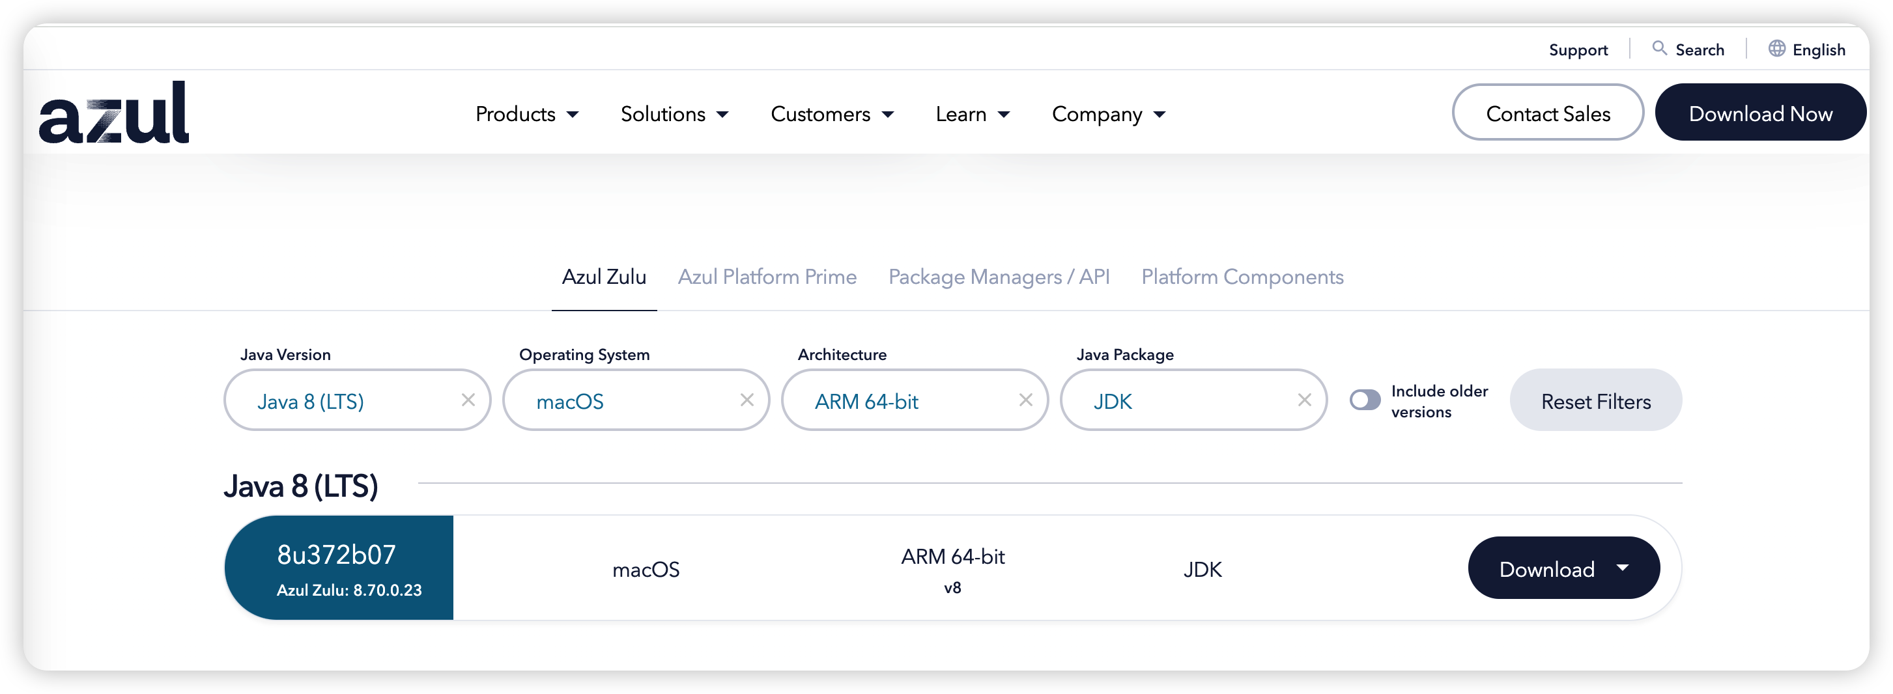Clear the ARM 64-bit architecture filter
Screen dimensions: 1893x694
coord(1025,400)
